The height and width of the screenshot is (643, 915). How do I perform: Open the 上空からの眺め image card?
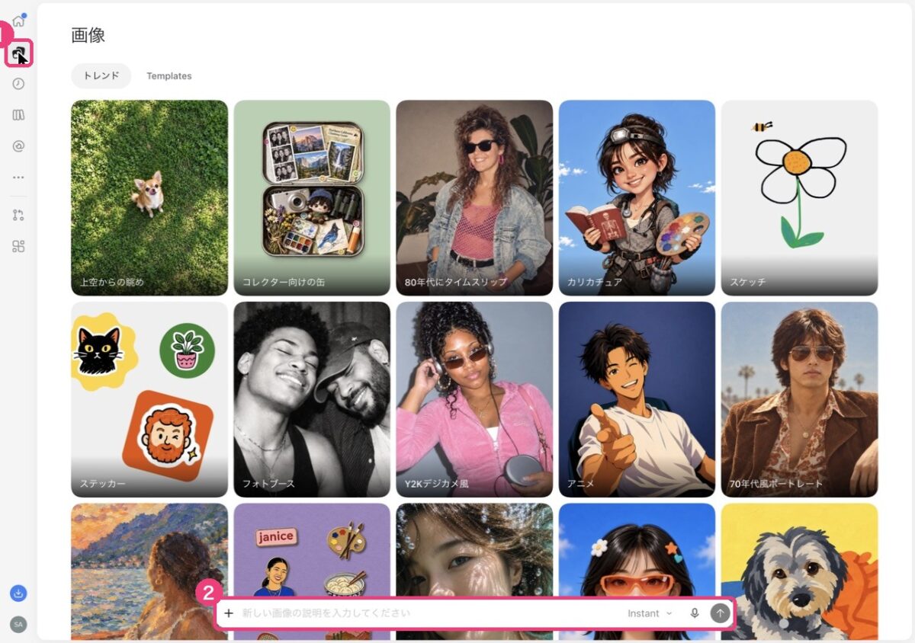(149, 198)
